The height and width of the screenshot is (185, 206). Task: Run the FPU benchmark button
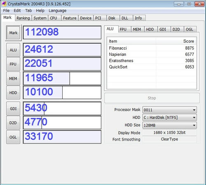[x=13, y=64]
